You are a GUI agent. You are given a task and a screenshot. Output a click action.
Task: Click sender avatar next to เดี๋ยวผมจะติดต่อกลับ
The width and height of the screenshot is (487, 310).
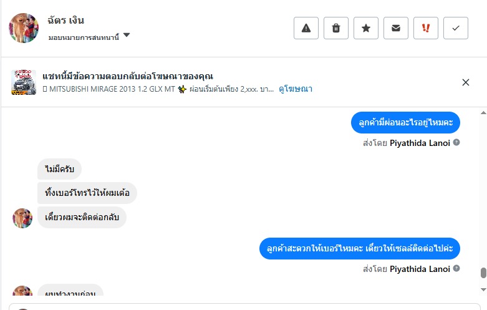click(23, 218)
